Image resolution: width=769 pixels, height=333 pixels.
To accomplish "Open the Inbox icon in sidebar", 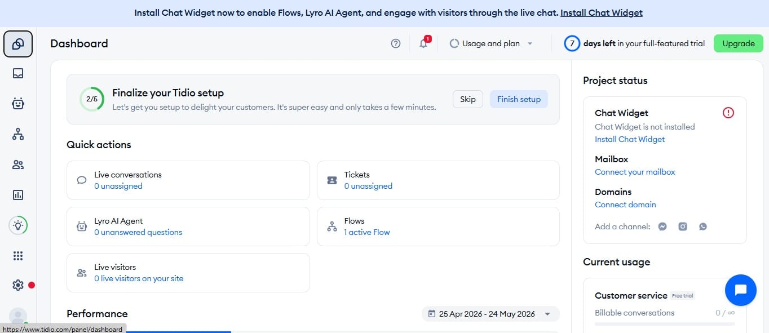I will pos(18,73).
